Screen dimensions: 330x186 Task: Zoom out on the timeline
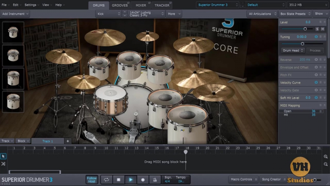pyautogui.click(x=325, y=164)
